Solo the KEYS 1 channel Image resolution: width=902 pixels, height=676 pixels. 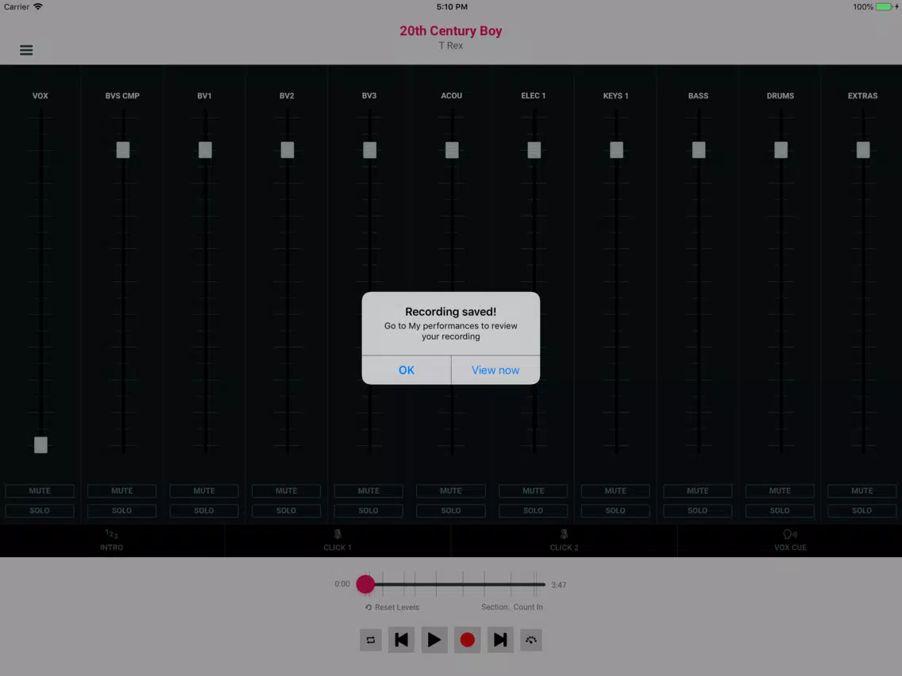pos(615,510)
